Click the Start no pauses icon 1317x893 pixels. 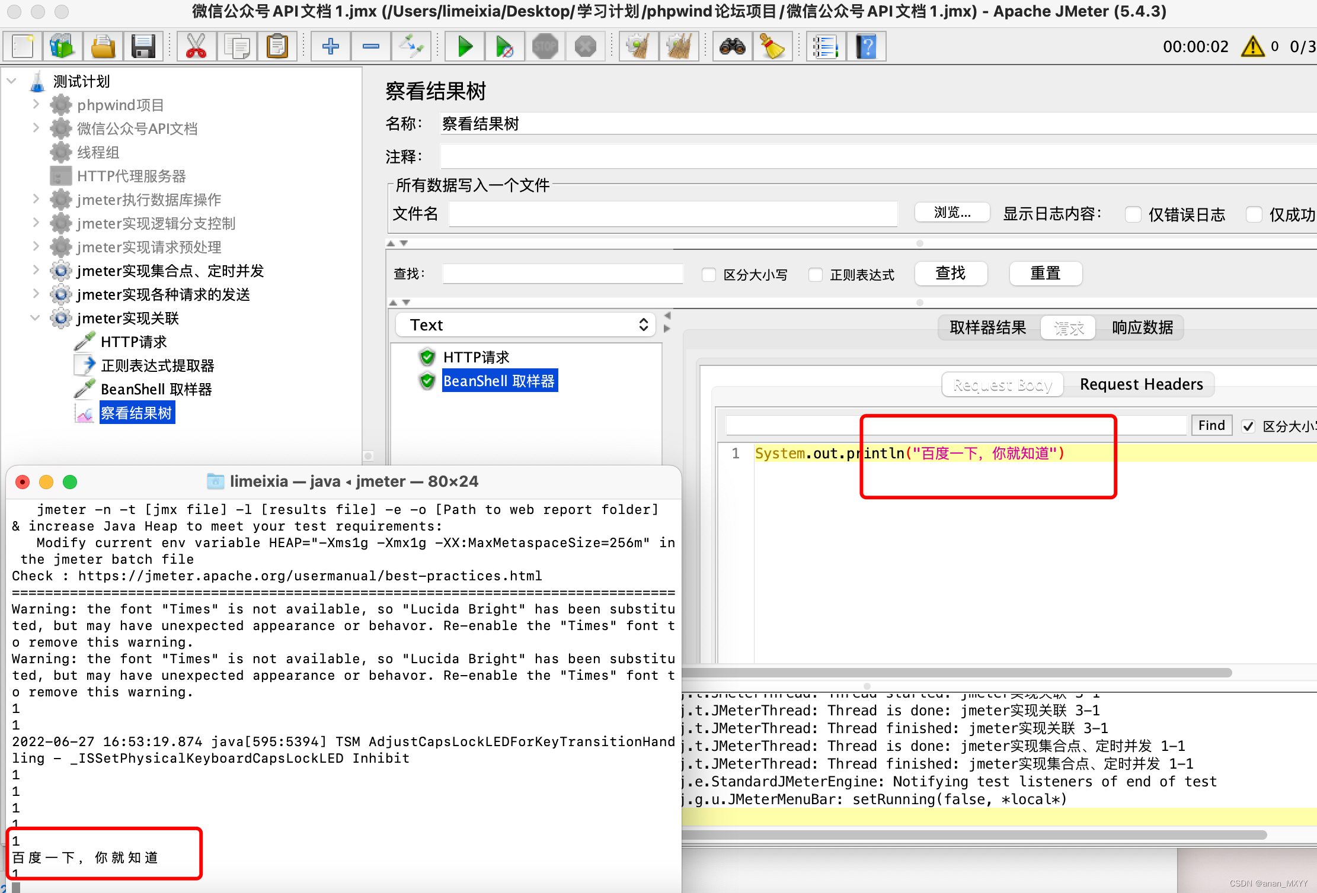click(504, 46)
